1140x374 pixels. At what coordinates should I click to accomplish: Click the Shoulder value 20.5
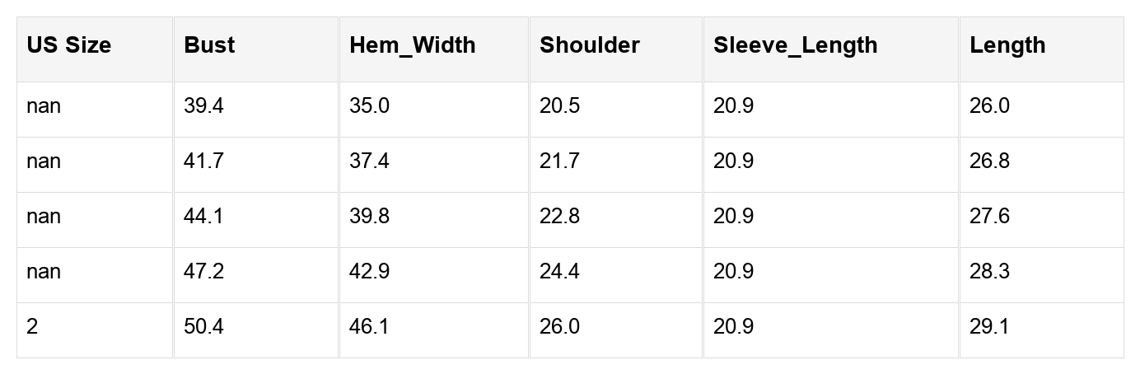point(559,106)
